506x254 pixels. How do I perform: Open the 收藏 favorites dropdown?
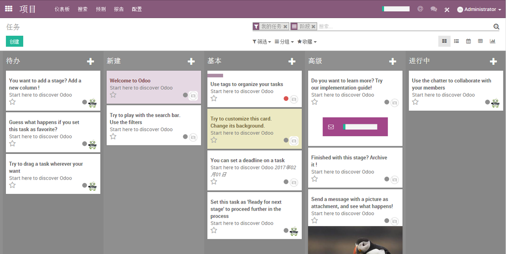click(307, 42)
